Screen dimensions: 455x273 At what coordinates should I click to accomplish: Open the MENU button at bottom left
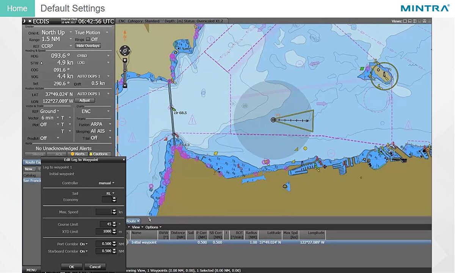tap(31, 270)
